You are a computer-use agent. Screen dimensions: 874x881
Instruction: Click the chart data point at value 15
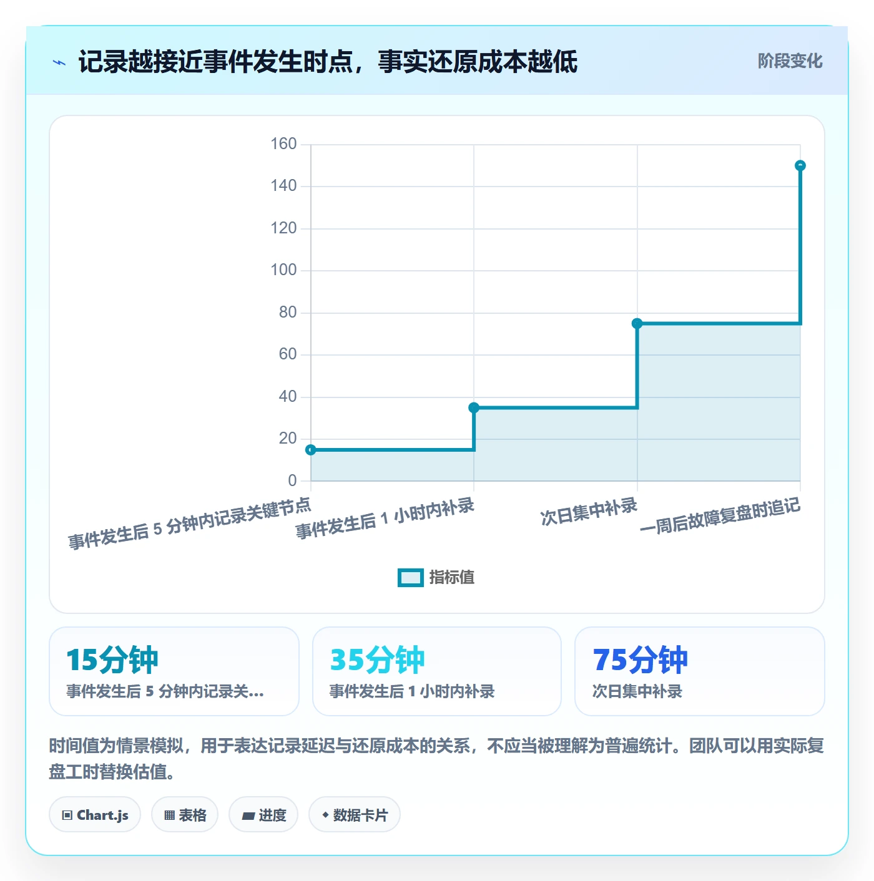coord(311,450)
